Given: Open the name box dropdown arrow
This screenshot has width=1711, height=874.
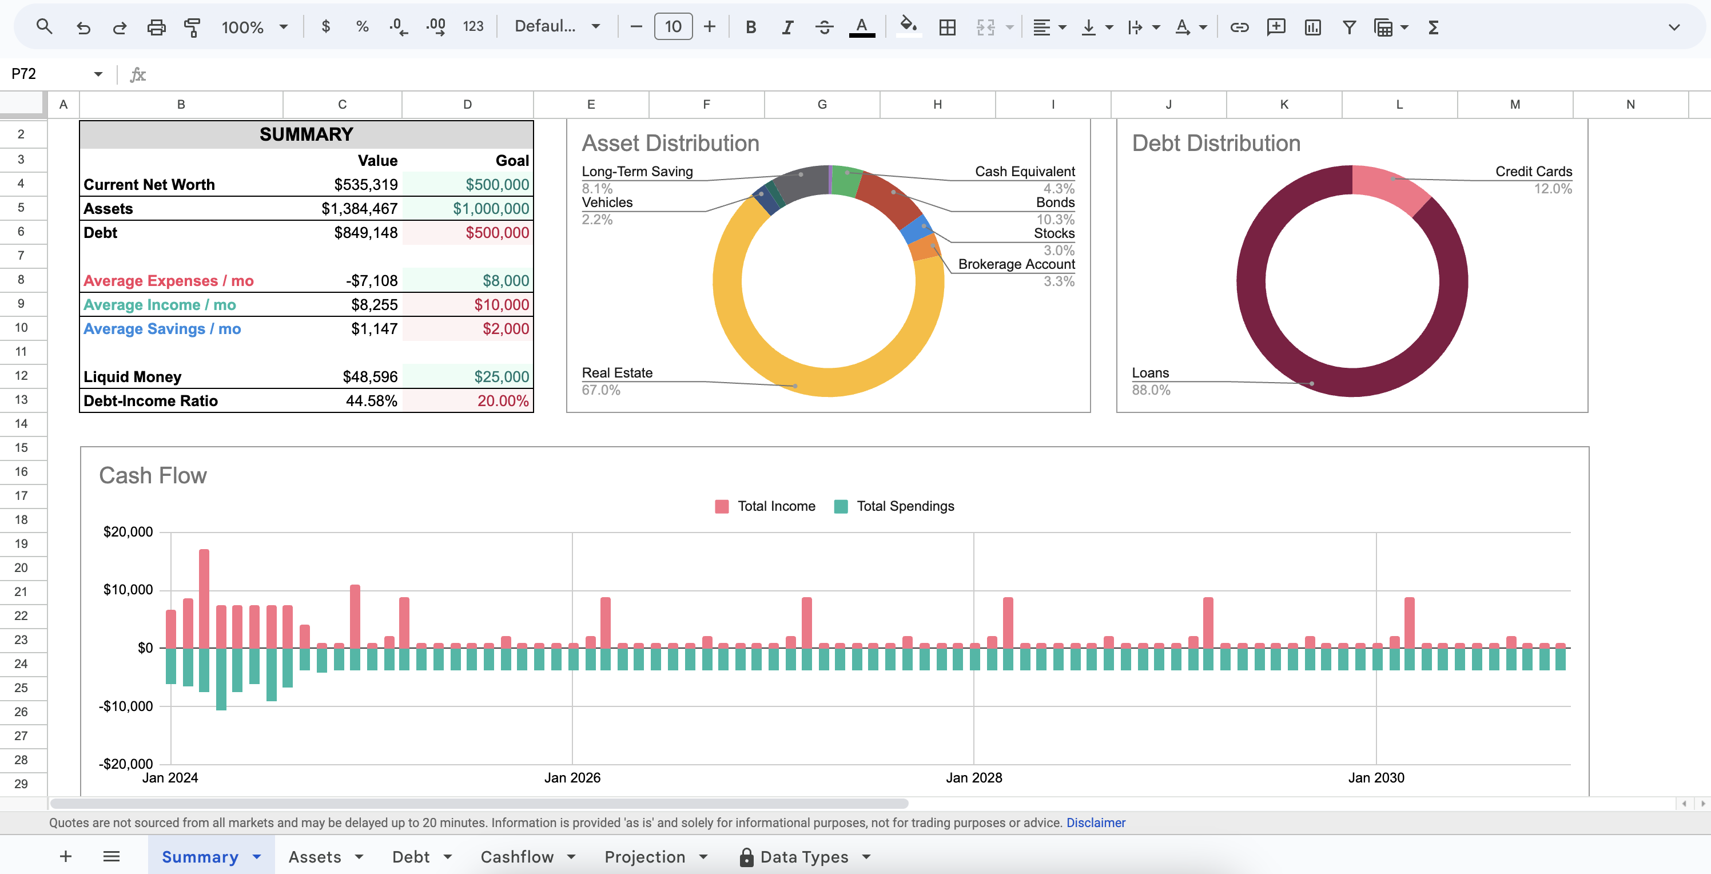Looking at the screenshot, I should click(x=98, y=74).
